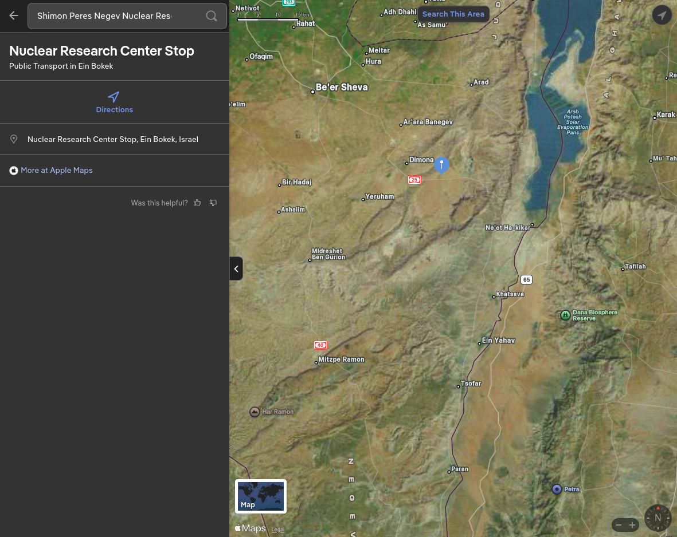677x537 pixels.
Task: Zoom in with the plus button
Action: click(632, 525)
